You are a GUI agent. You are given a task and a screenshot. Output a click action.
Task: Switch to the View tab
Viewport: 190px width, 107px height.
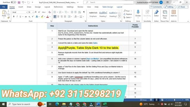[x=89, y=7]
